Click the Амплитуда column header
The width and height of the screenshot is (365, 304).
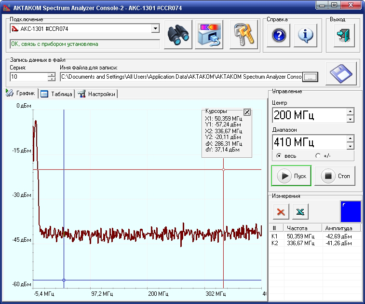tap(341, 228)
